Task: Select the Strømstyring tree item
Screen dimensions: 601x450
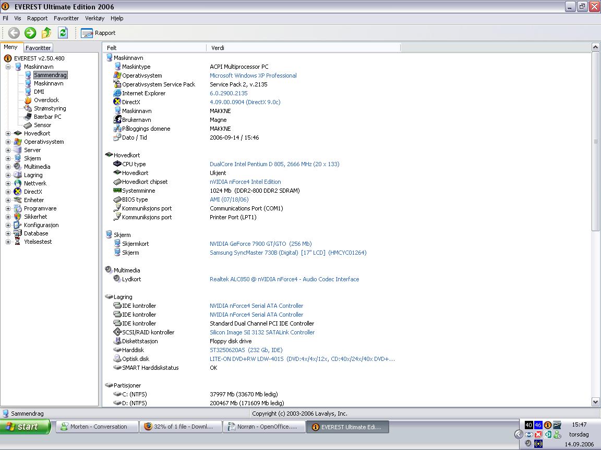Action: pyautogui.click(x=50, y=109)
